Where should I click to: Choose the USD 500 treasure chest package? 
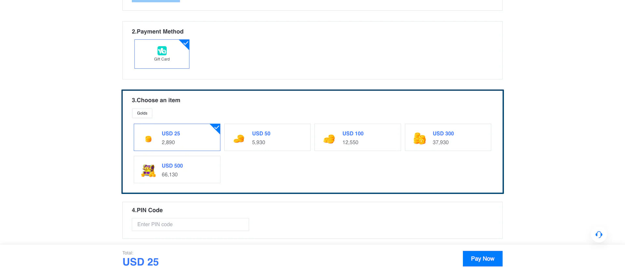177,170
